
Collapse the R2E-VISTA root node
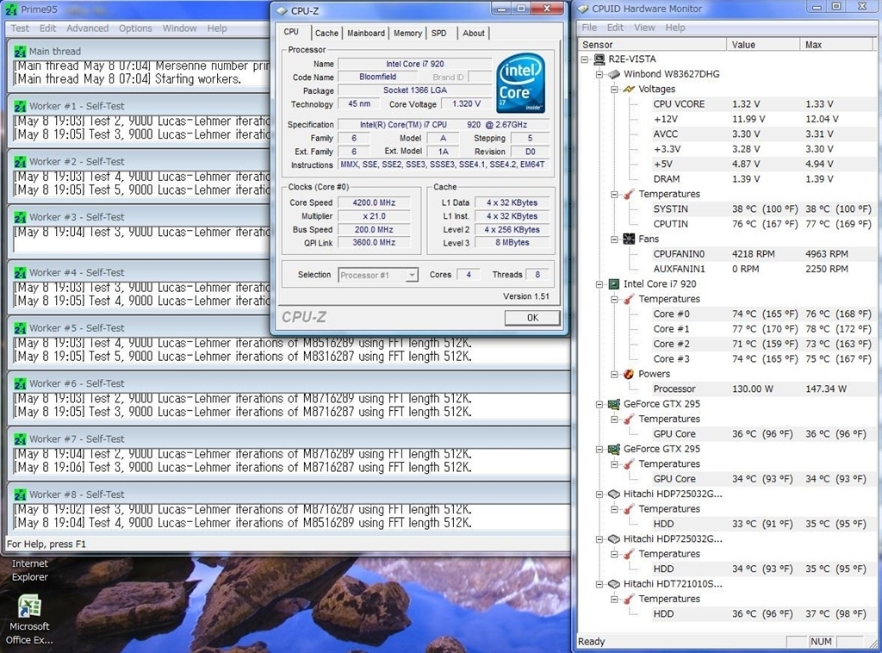(585, 59)
